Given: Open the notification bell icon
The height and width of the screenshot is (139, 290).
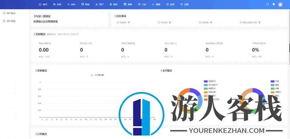Looking at the screenshot, I should pyautogui.click(x=274, y=4).
